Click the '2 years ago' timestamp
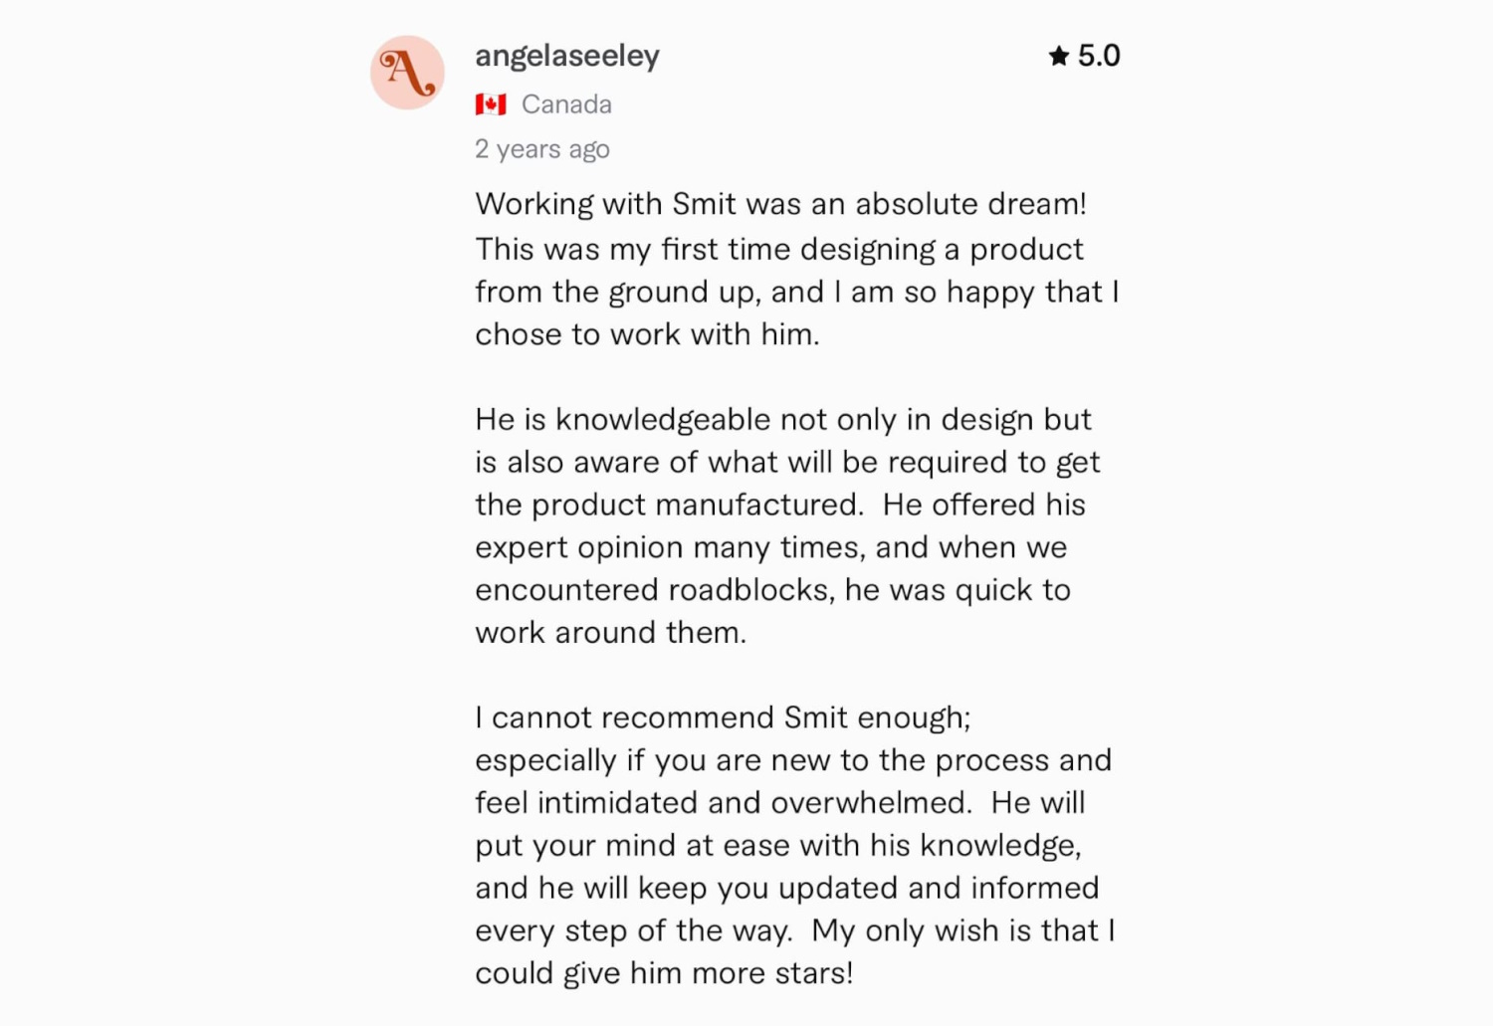The image size is (1493, 1026). (x=542, y=149)
